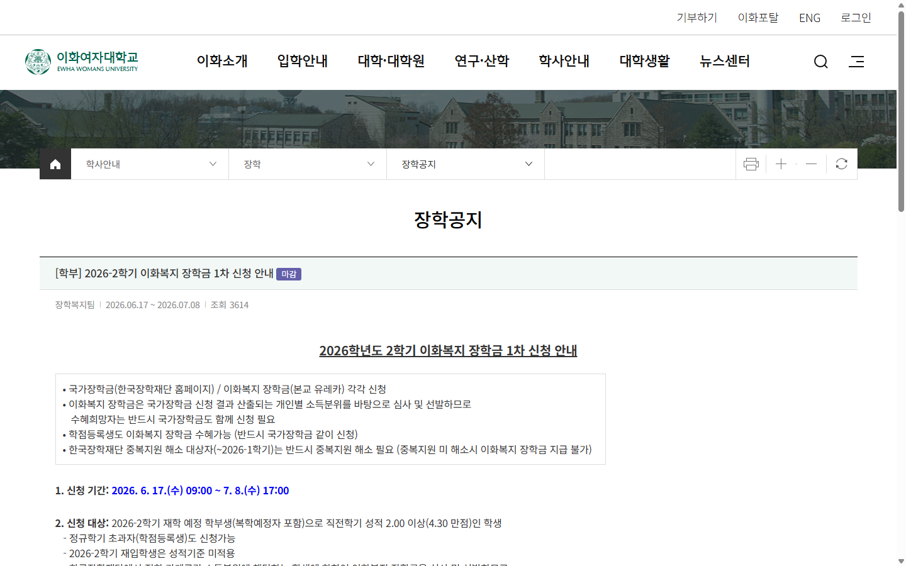906x566 pixels.
Task: Print the page with printer icon
Action: pyautogui.click(x=751, y=164)
